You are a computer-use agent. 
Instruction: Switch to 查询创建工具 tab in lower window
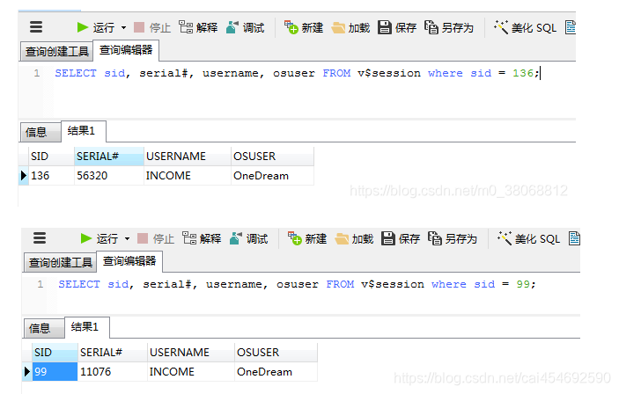pos(60,263)
